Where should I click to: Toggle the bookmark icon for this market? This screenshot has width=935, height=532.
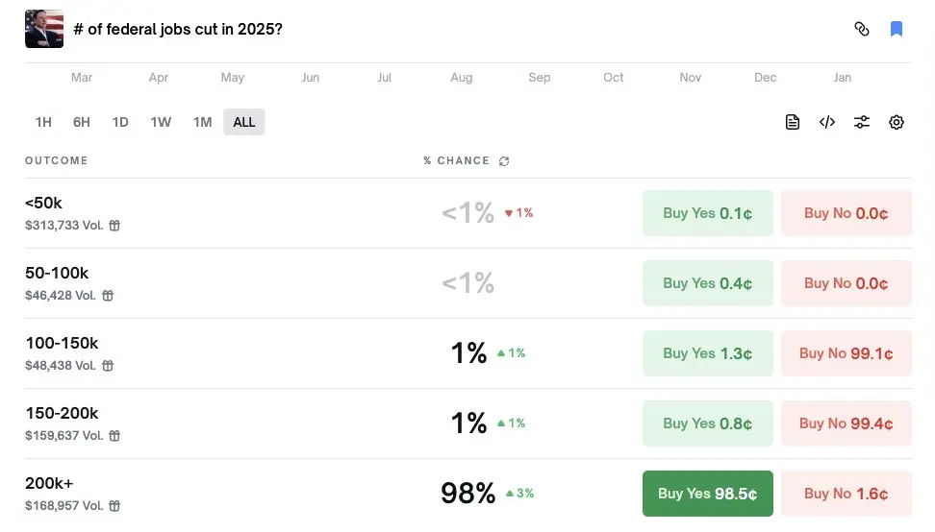[x=897, y=29]
